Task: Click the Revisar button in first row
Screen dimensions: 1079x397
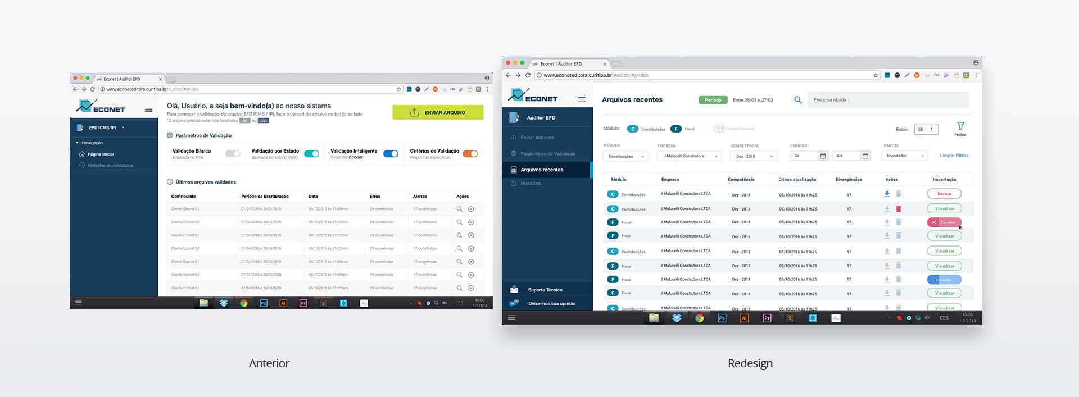Action: coord(944,194)
